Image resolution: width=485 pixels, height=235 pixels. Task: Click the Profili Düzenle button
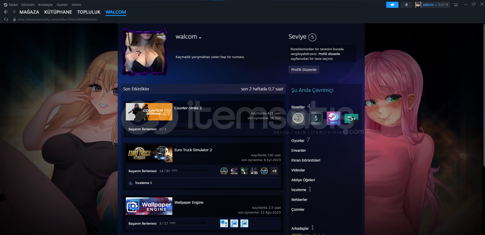[304, 70]
